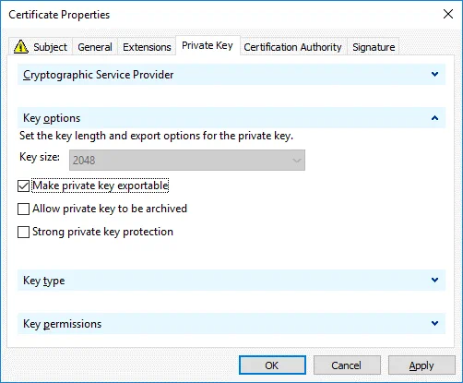Select the Private Key tab
This screenshot has width=463, height=383.
pyautogui.click(x=208, y=45)
